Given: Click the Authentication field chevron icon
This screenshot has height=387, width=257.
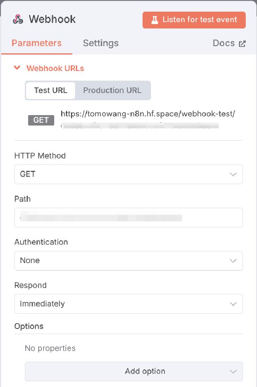Looking at the screenshot, I should 233,261.
